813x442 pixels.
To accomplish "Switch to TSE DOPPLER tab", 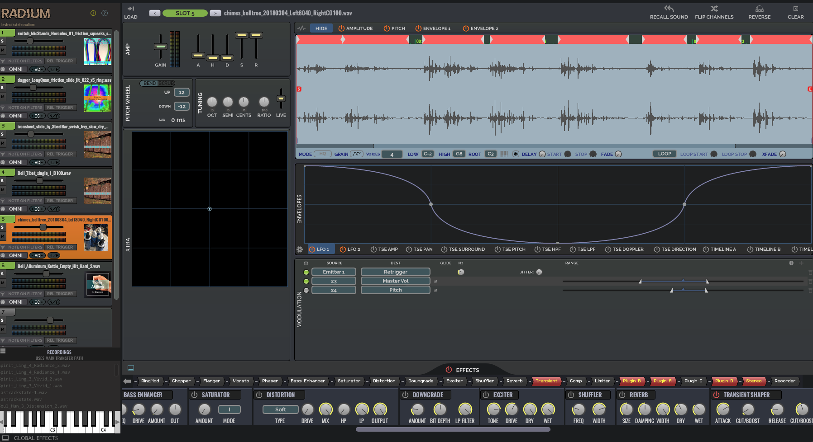I will coord(624,249).
